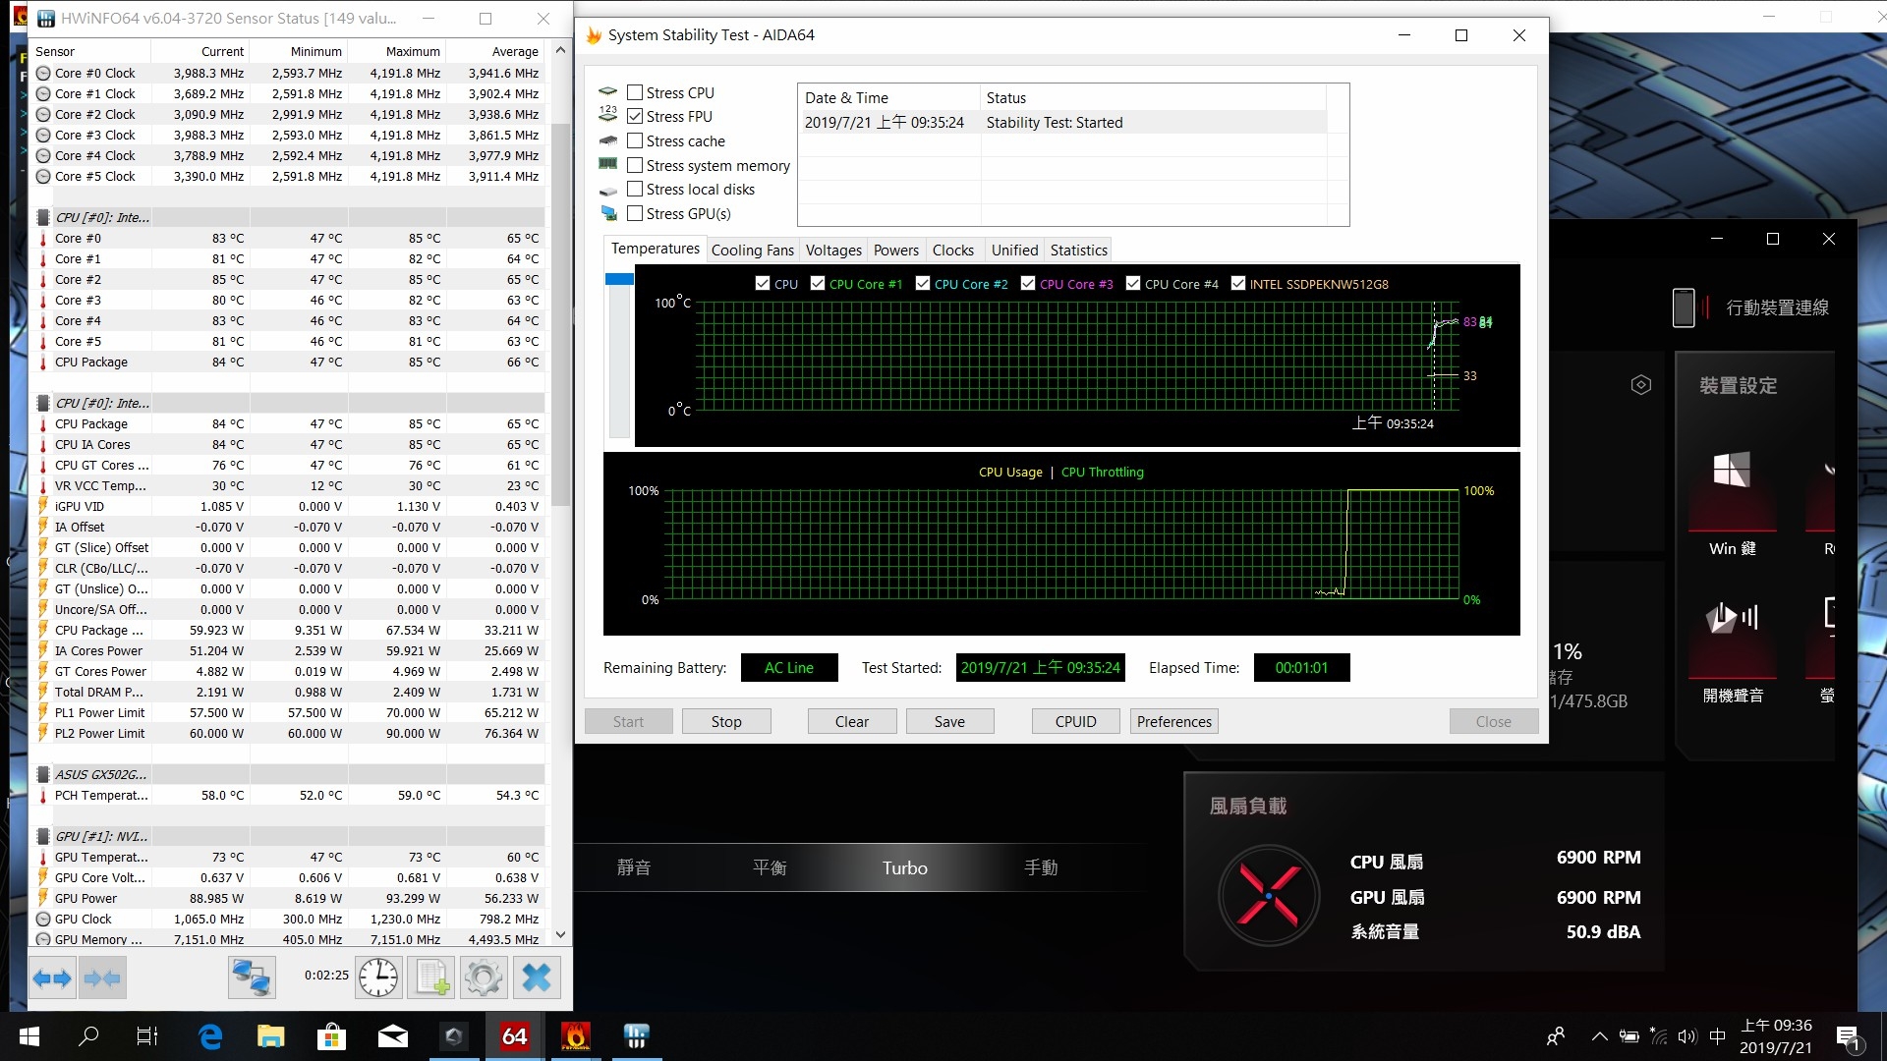This screenshot has height=1061, width=1887.
Task: Toggle CPU graph legend checkbox
Action: (763, 283)
